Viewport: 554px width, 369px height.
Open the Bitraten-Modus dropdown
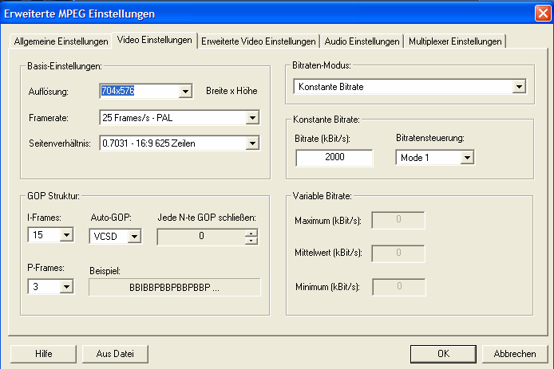pyautogui.click(x=518, y=86)
